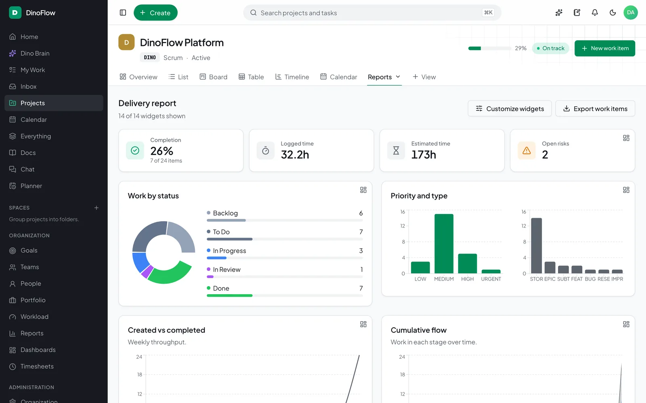Open Timesheets in the sidebar

click(54, 366)
